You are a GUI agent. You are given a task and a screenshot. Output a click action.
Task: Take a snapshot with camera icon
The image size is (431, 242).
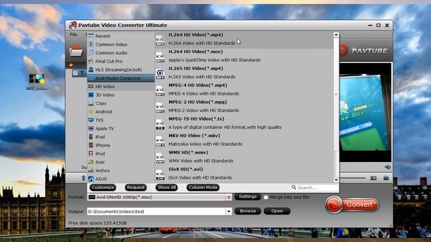[x=373, y=178]
